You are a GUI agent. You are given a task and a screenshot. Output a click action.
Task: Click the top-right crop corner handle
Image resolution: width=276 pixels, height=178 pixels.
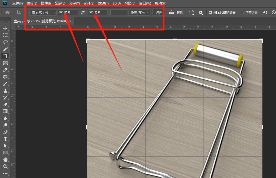click(x=262, y=40)
